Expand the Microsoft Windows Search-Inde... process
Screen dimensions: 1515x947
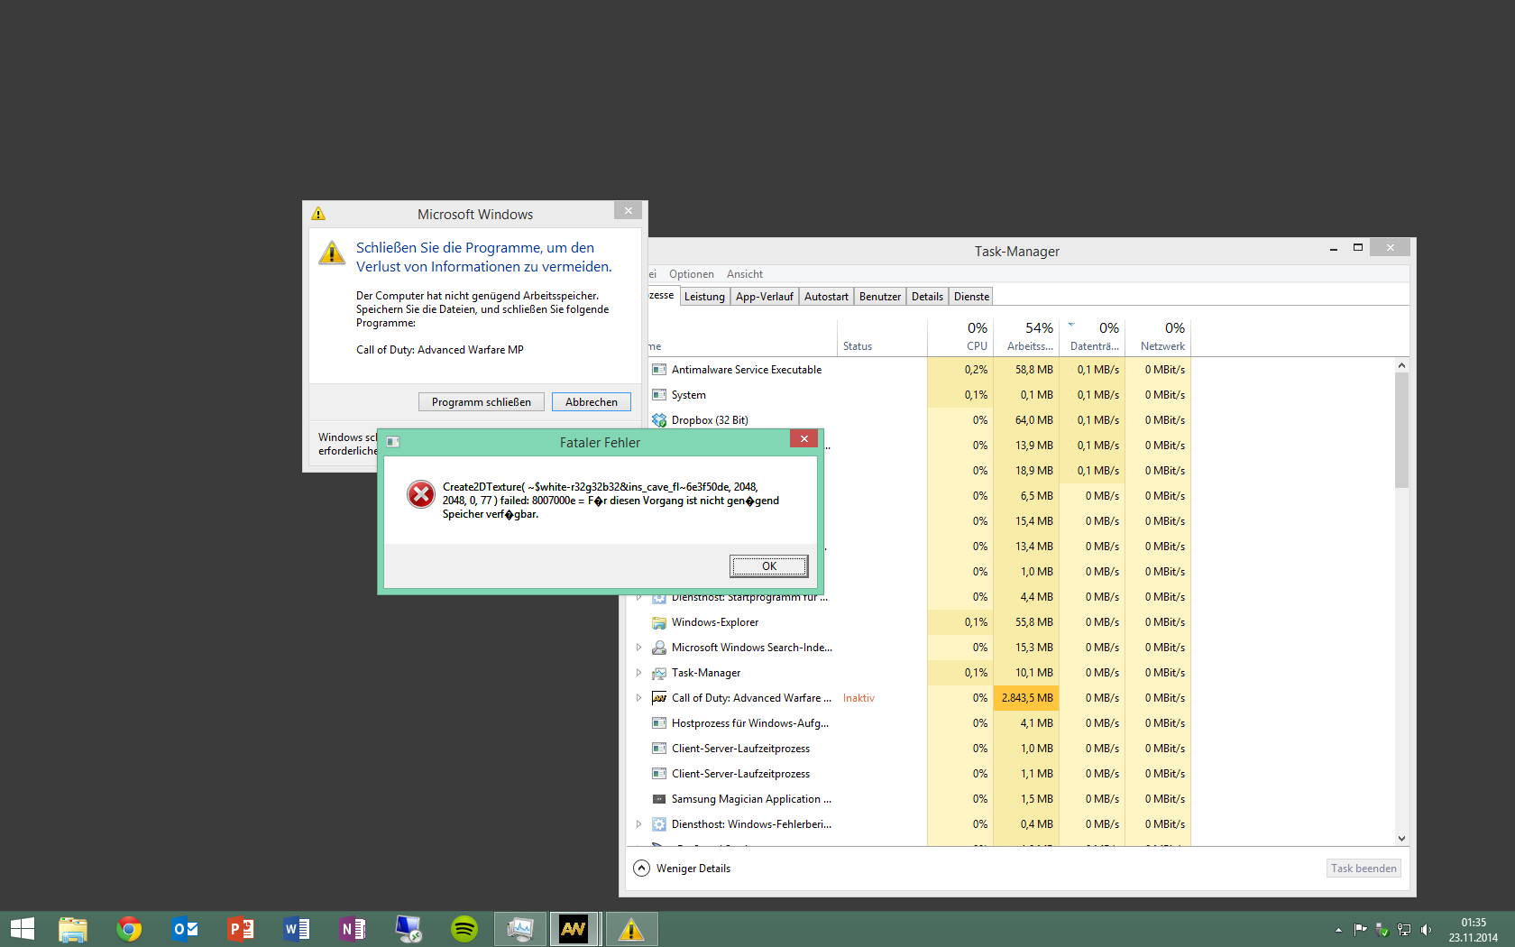pyautogui.click(x=638, y=648)
